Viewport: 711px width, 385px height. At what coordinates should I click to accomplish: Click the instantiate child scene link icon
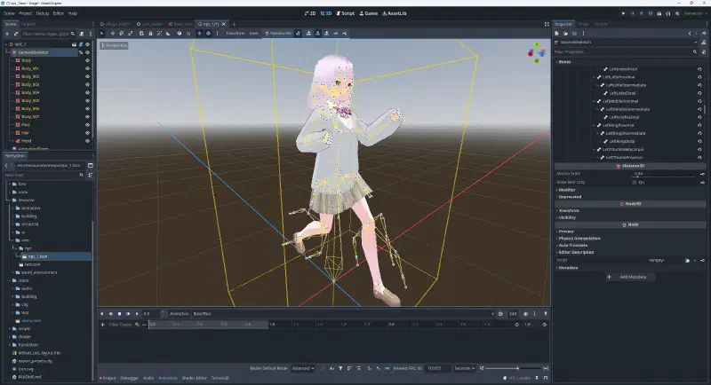point(16,34)
